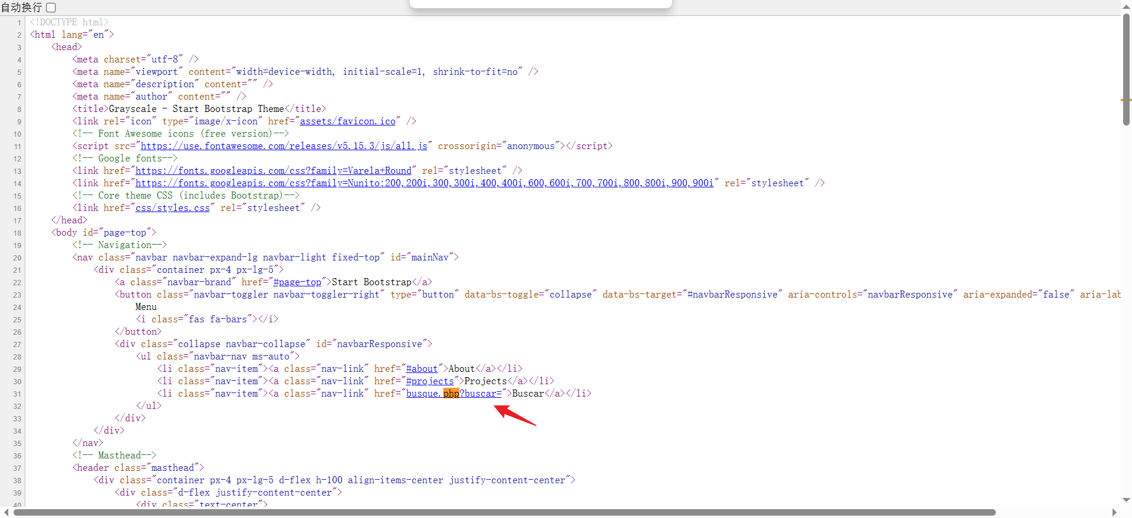
Task: Click the highlighted 'php' search match
Action: pos(451,394)
